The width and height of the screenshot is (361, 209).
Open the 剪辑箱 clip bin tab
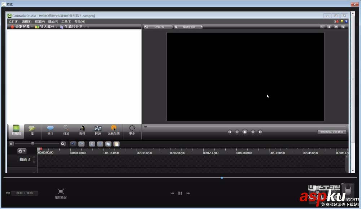pos(16,131)
